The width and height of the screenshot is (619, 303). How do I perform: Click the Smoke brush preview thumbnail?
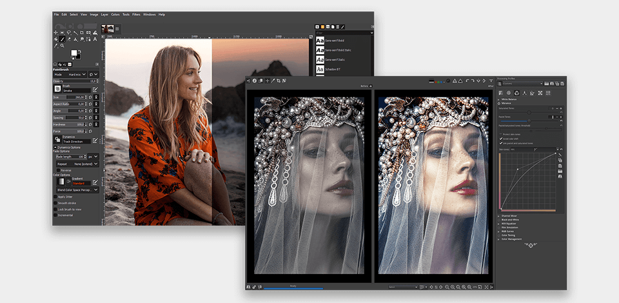[57, 88]
